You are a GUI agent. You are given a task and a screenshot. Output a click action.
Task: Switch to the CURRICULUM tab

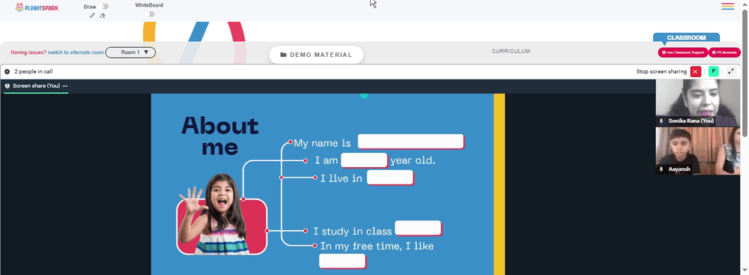point(511,51)
